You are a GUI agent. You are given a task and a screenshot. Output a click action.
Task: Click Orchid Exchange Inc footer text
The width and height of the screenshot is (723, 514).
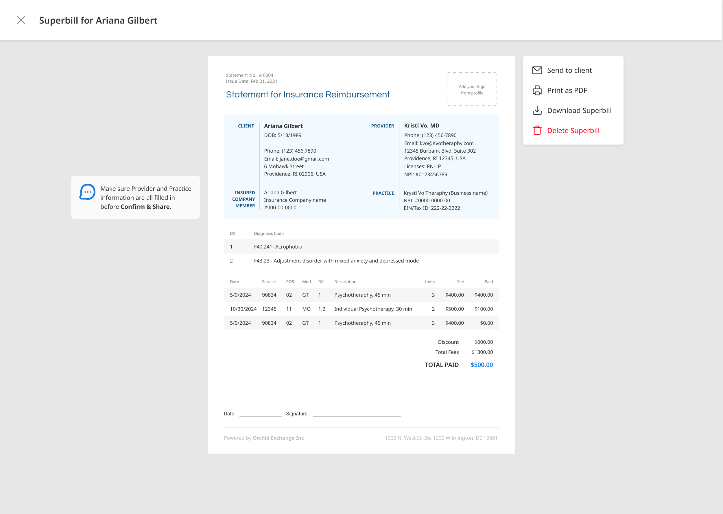278,438
